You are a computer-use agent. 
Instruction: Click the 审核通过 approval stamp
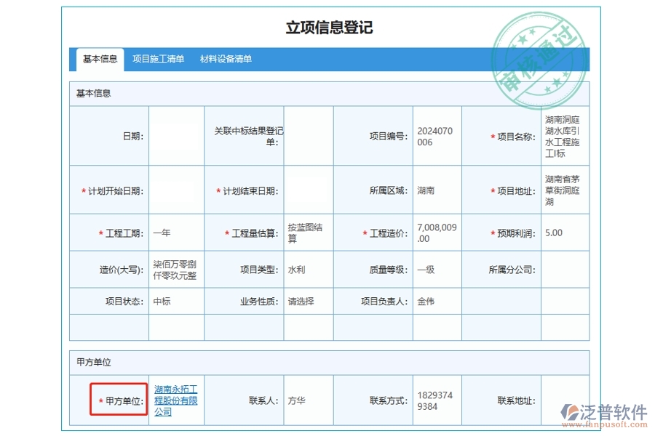click(x=539, y=60)
